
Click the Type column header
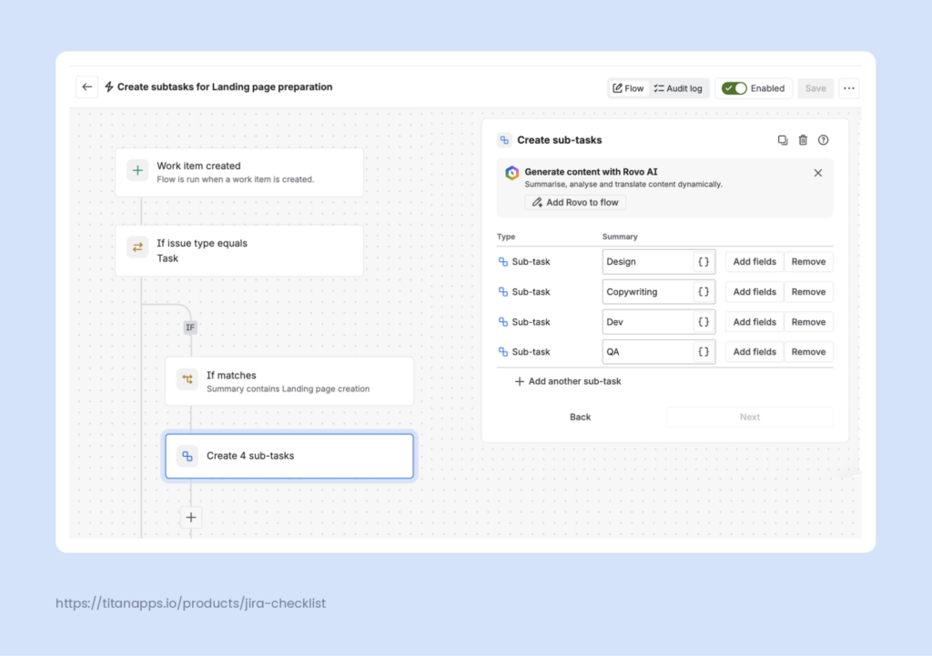[506, 237]
